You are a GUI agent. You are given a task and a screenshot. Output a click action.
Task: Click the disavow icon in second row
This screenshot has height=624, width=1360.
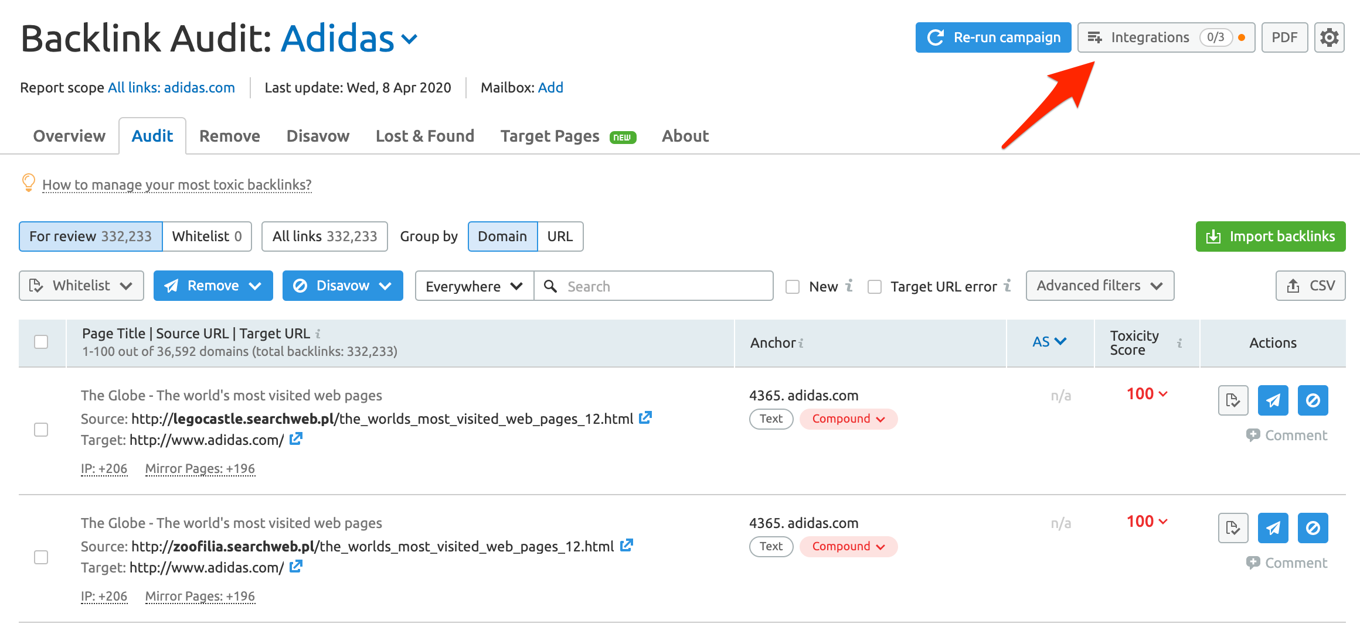[1313, 528]
